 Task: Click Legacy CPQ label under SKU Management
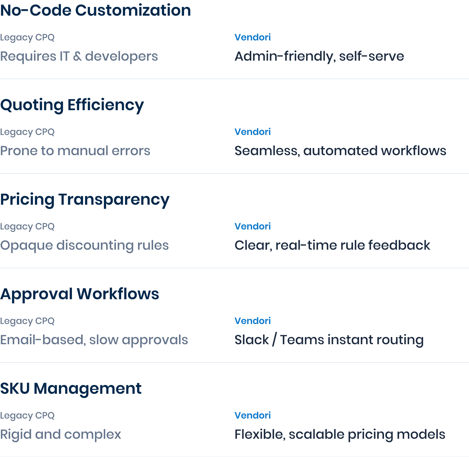pos(27,416)
